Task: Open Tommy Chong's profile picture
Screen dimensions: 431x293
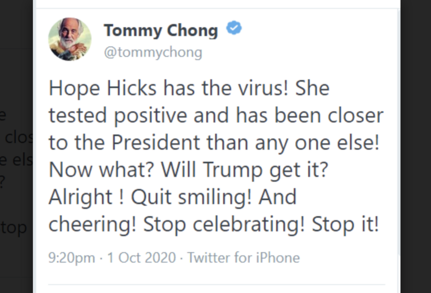Action: tap(70, 39)
